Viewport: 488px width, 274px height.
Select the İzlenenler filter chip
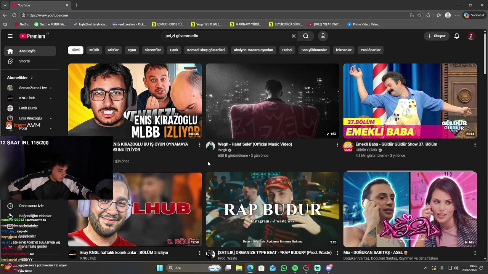(x=344, y=50)
